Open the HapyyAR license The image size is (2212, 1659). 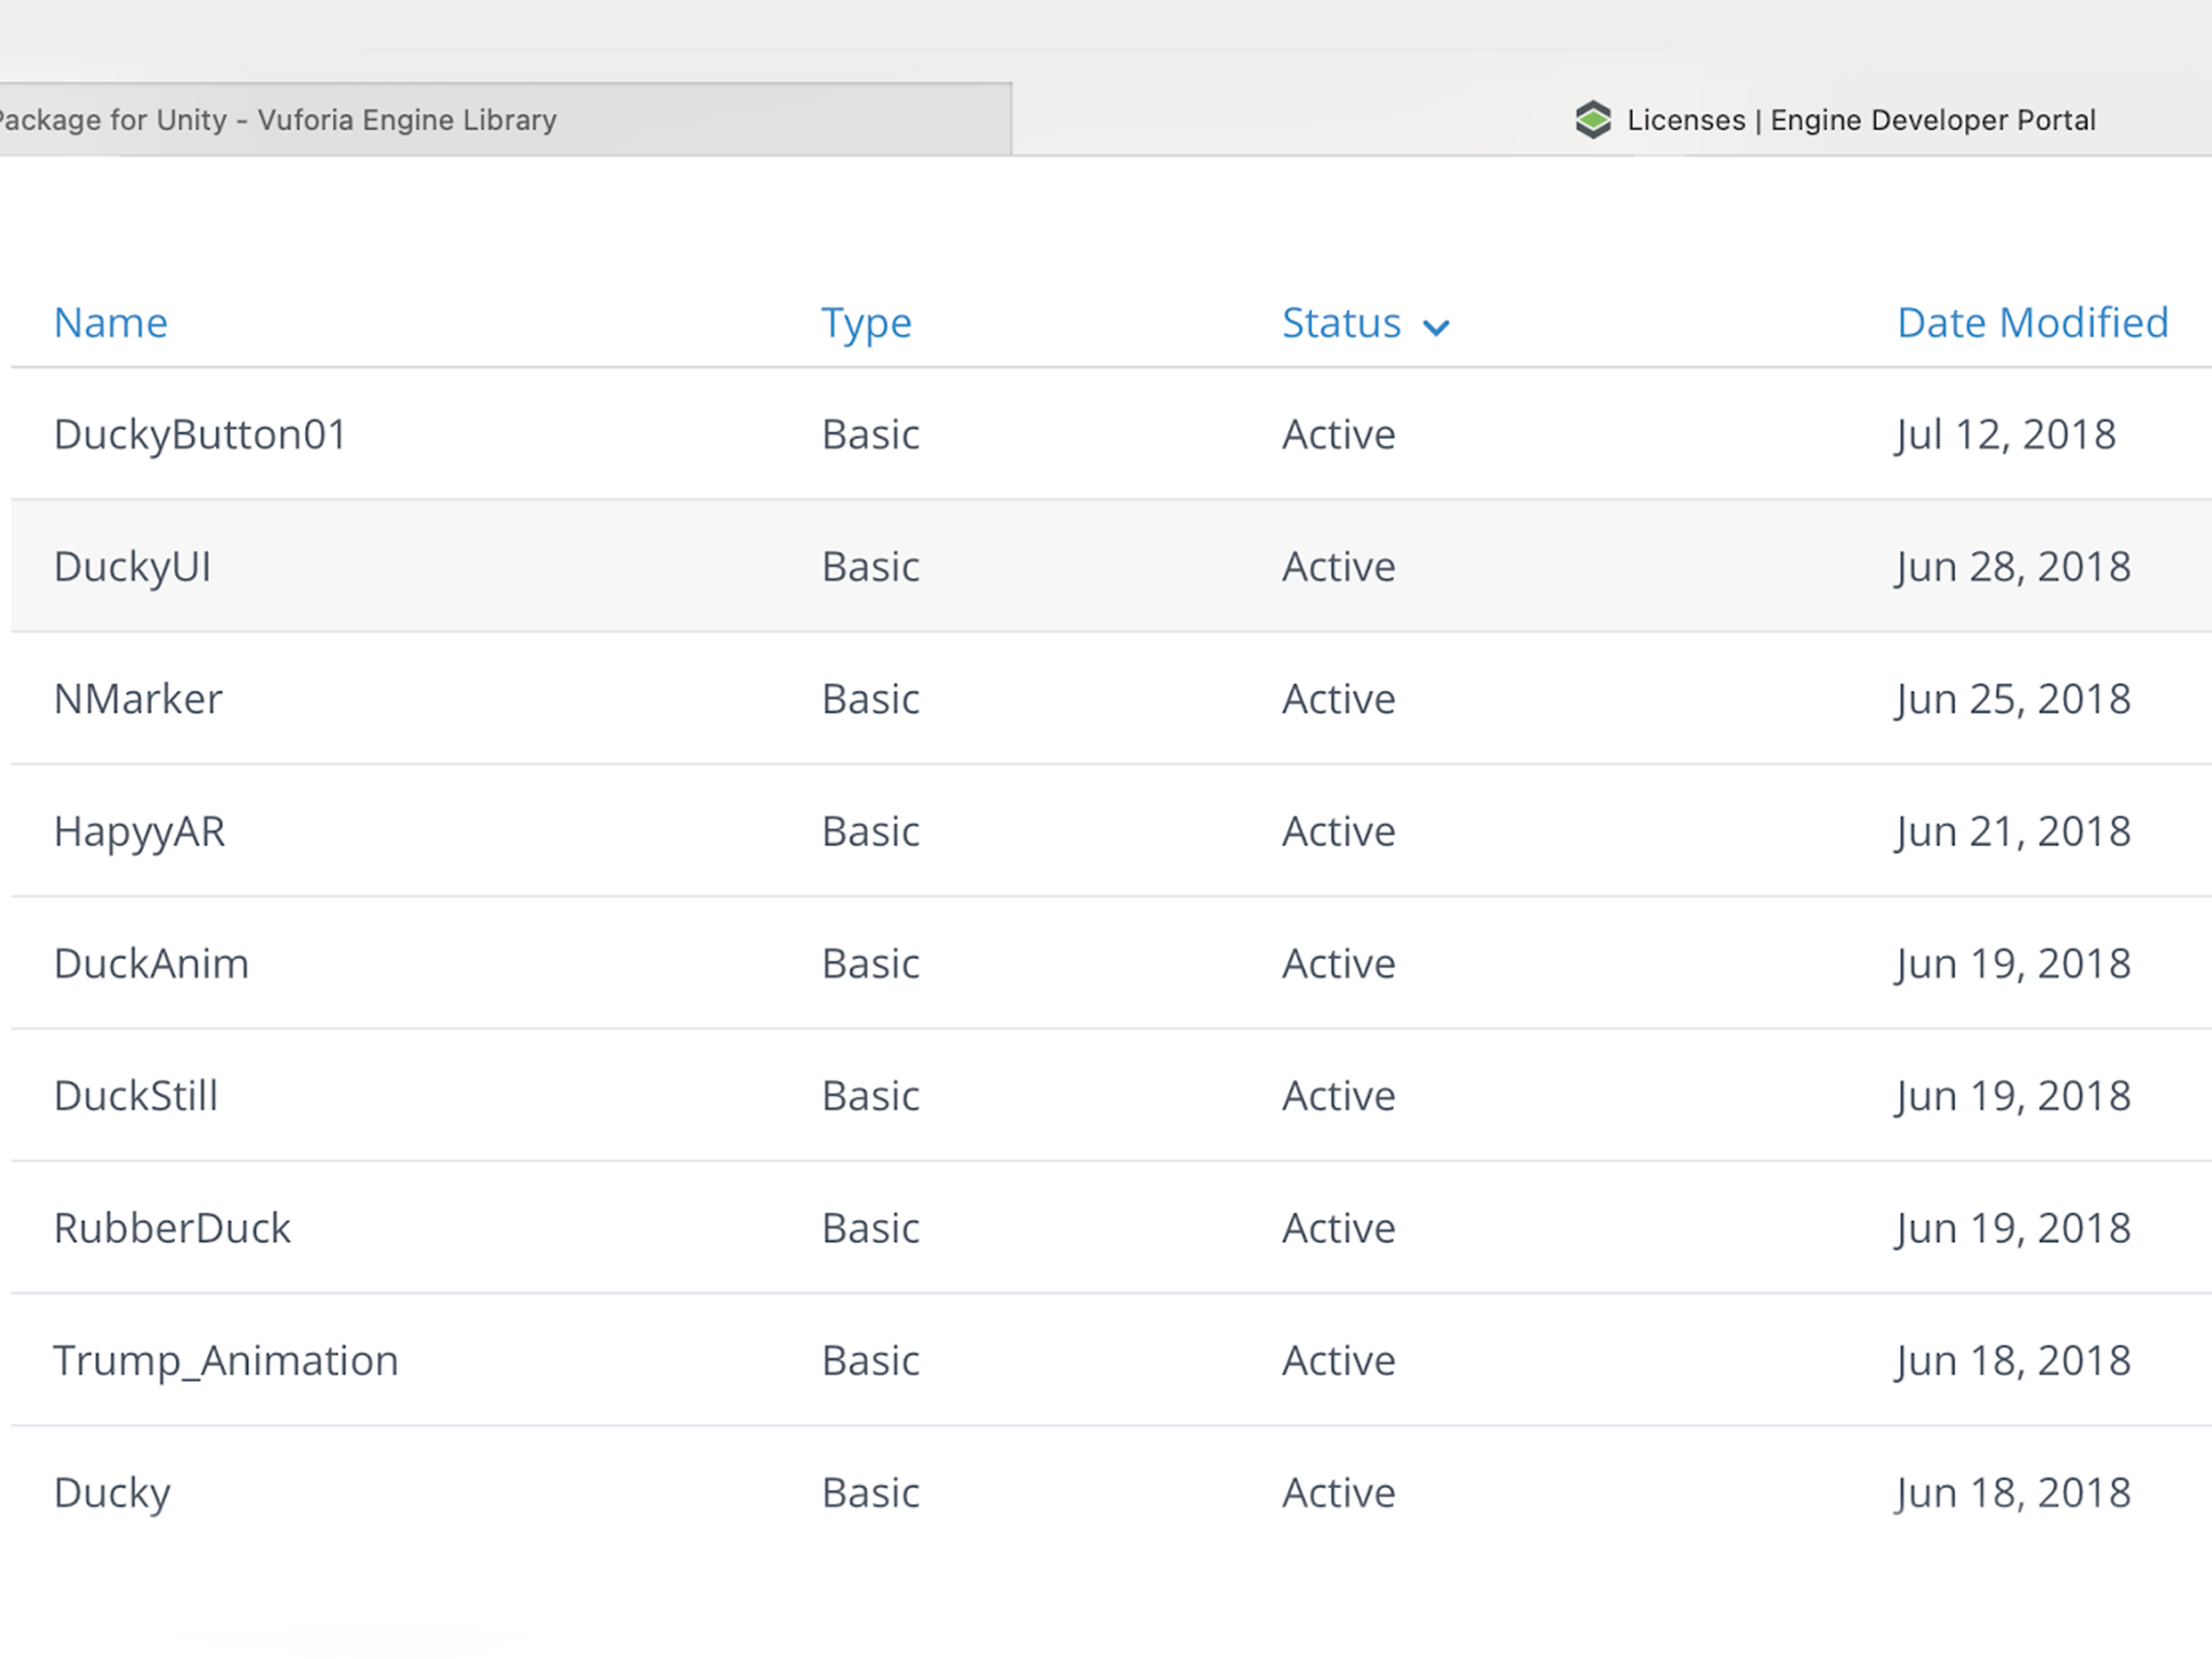pyautogui.click(x=139, y=831)
